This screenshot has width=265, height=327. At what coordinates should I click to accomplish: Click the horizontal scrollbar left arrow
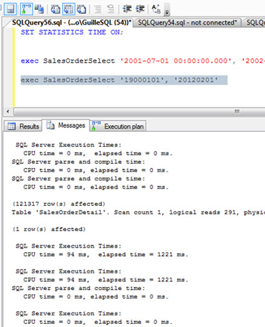coord(8,111)
